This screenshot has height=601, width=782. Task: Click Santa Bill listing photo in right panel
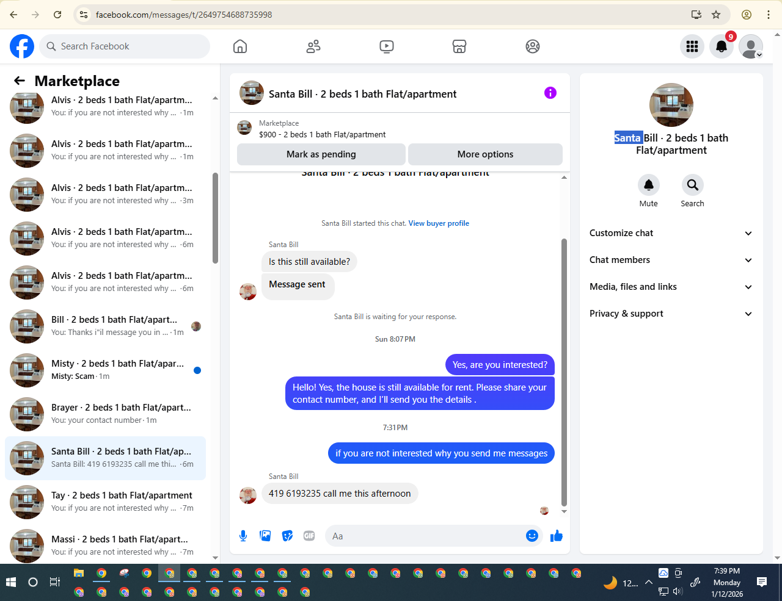[x=671, y=105]
